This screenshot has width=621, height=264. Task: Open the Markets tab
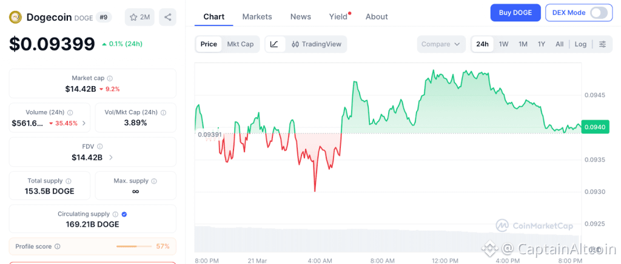(257, 17)
